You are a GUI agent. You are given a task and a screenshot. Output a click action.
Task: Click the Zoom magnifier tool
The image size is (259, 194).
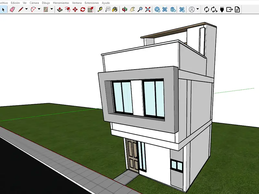click(140, 9)
